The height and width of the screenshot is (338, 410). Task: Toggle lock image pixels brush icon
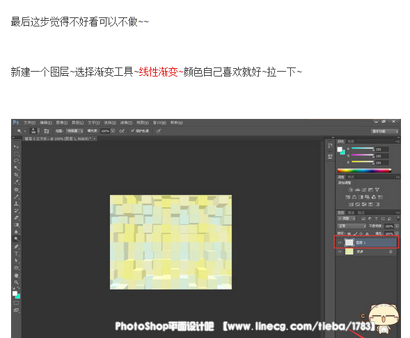355,234
